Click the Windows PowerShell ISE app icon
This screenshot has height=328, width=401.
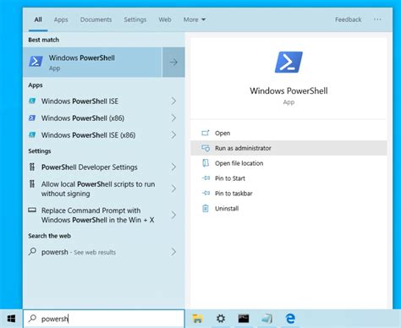click(x=32, y=101)
